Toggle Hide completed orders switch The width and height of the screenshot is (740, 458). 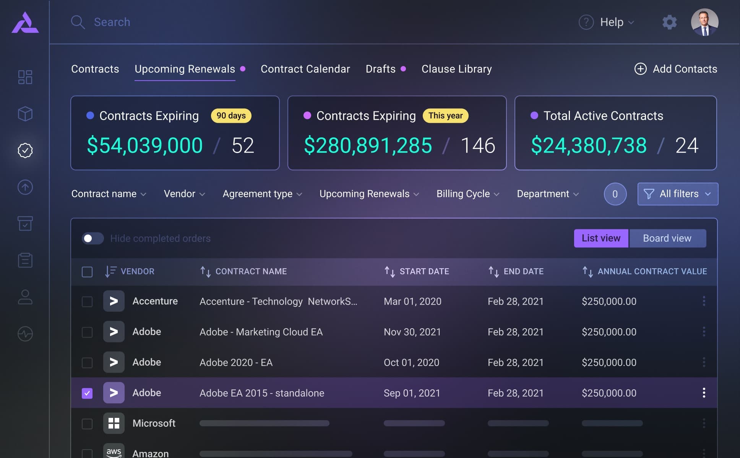point(93,239)
